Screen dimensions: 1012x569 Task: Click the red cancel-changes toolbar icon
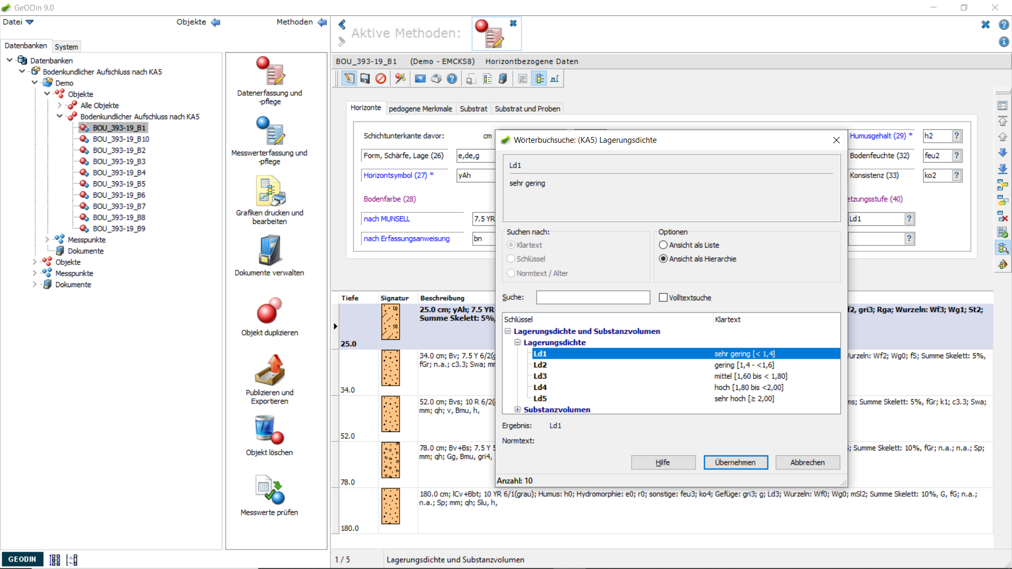pos(381,79)
